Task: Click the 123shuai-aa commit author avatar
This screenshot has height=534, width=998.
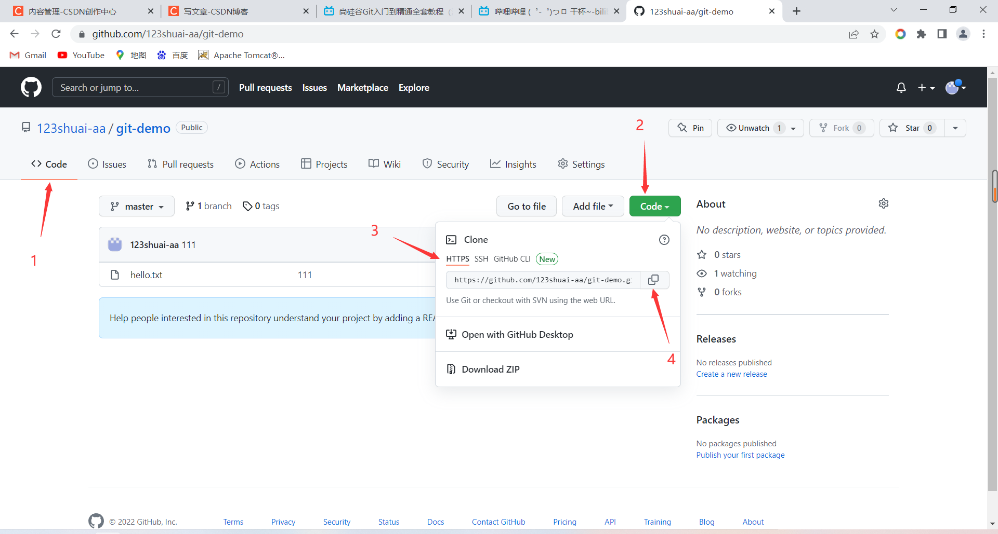Action: click(x=115, y=244)
